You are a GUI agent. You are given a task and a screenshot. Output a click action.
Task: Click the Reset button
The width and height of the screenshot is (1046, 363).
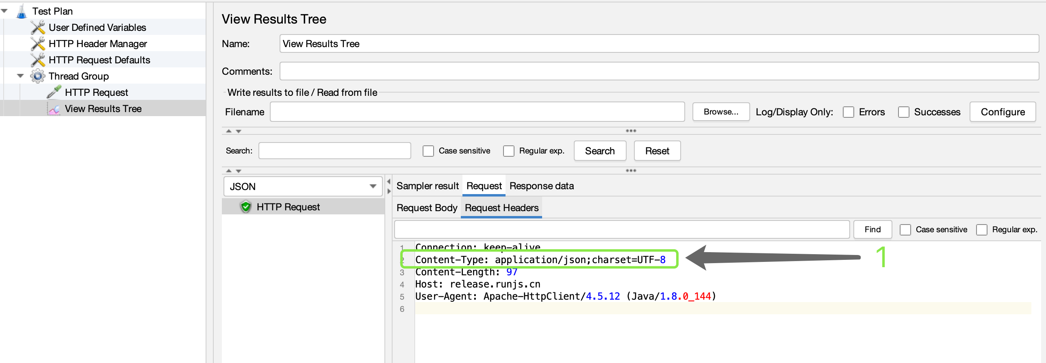click(657, 151)
